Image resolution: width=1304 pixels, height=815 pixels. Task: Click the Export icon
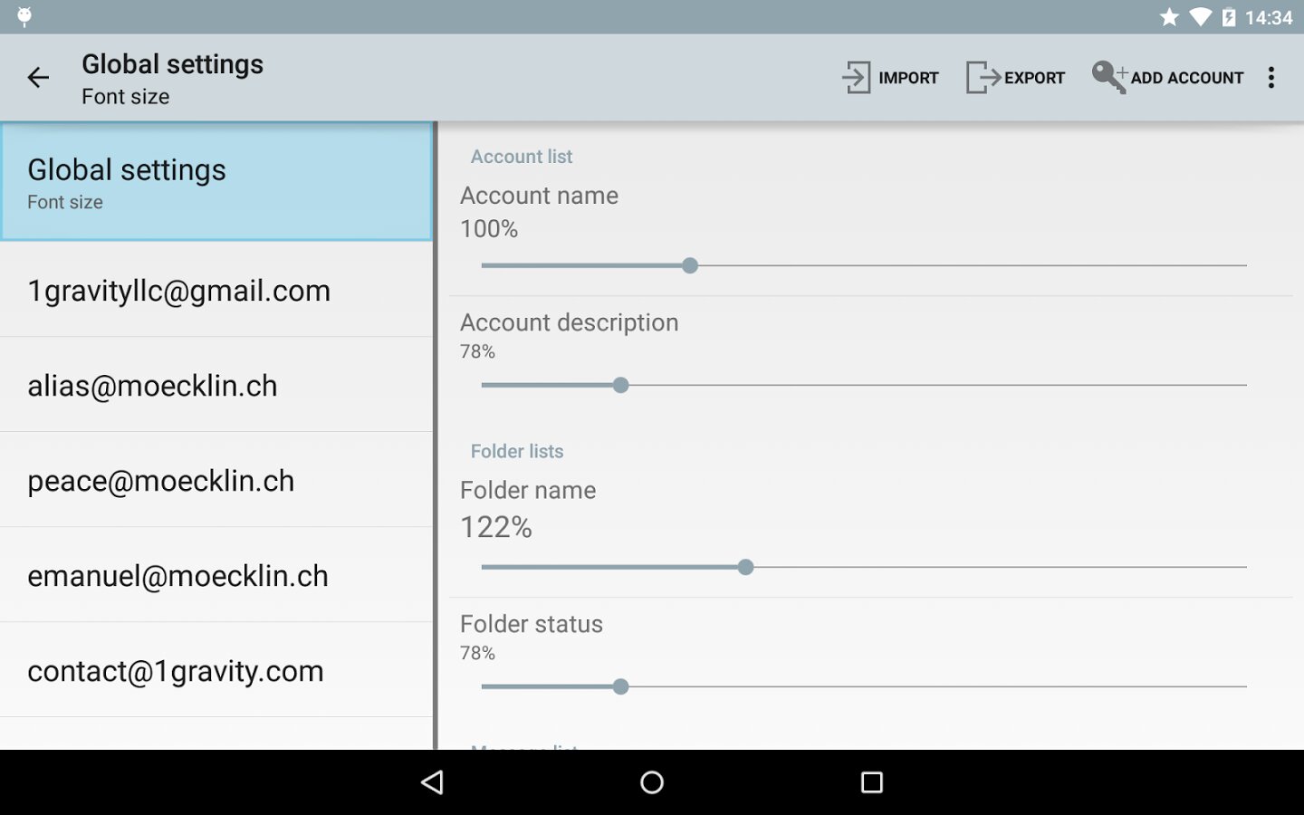pos(983,78)
